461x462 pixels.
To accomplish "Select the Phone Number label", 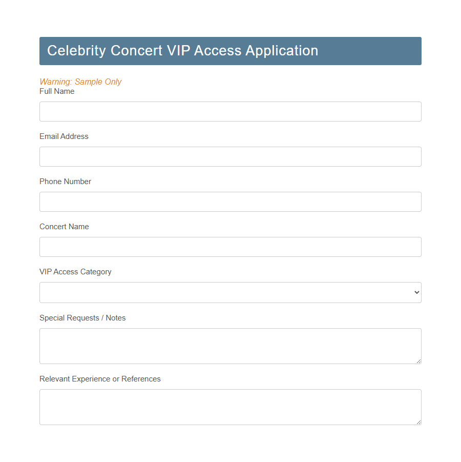I will 65,182.
